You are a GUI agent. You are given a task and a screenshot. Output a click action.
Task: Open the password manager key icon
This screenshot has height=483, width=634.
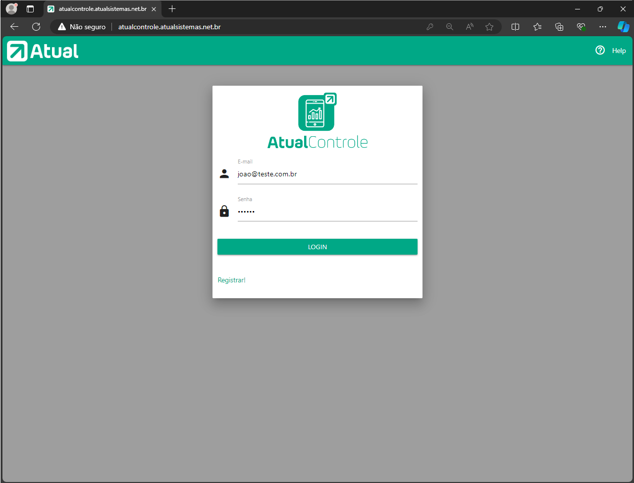tap(430, 27)
